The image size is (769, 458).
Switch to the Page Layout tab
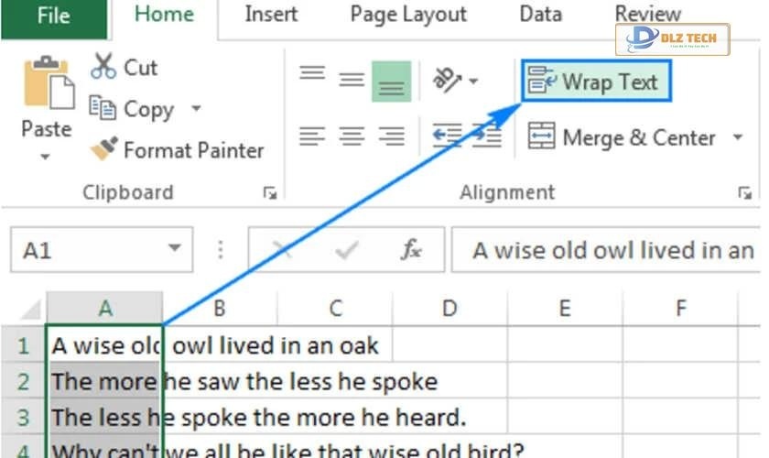408,15
